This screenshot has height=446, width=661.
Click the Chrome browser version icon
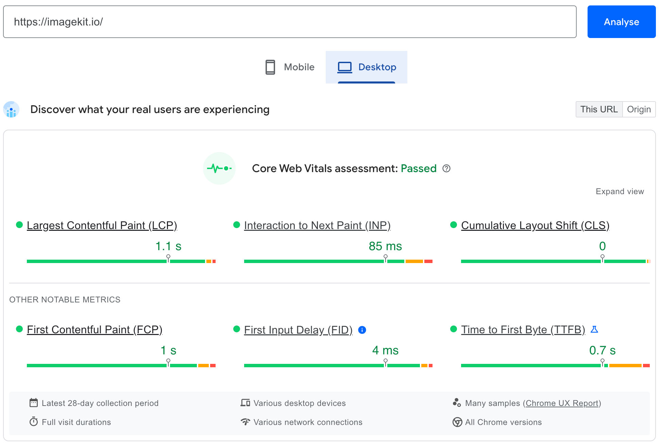pos(457,422)
